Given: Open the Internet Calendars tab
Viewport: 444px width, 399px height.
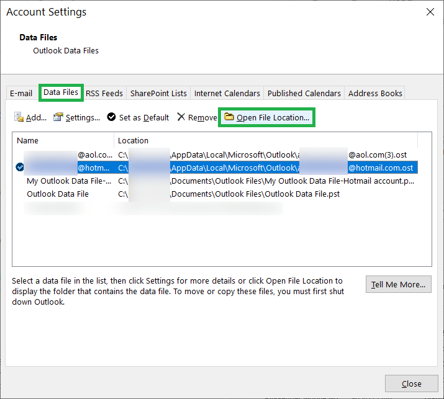Looking at the screenshot, I should coord(227,93).
